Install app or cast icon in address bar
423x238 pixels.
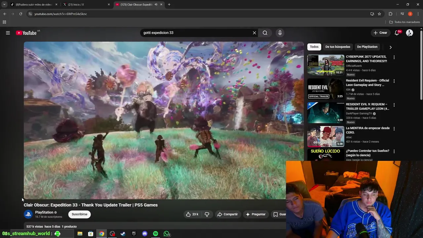tap(372, 14)
